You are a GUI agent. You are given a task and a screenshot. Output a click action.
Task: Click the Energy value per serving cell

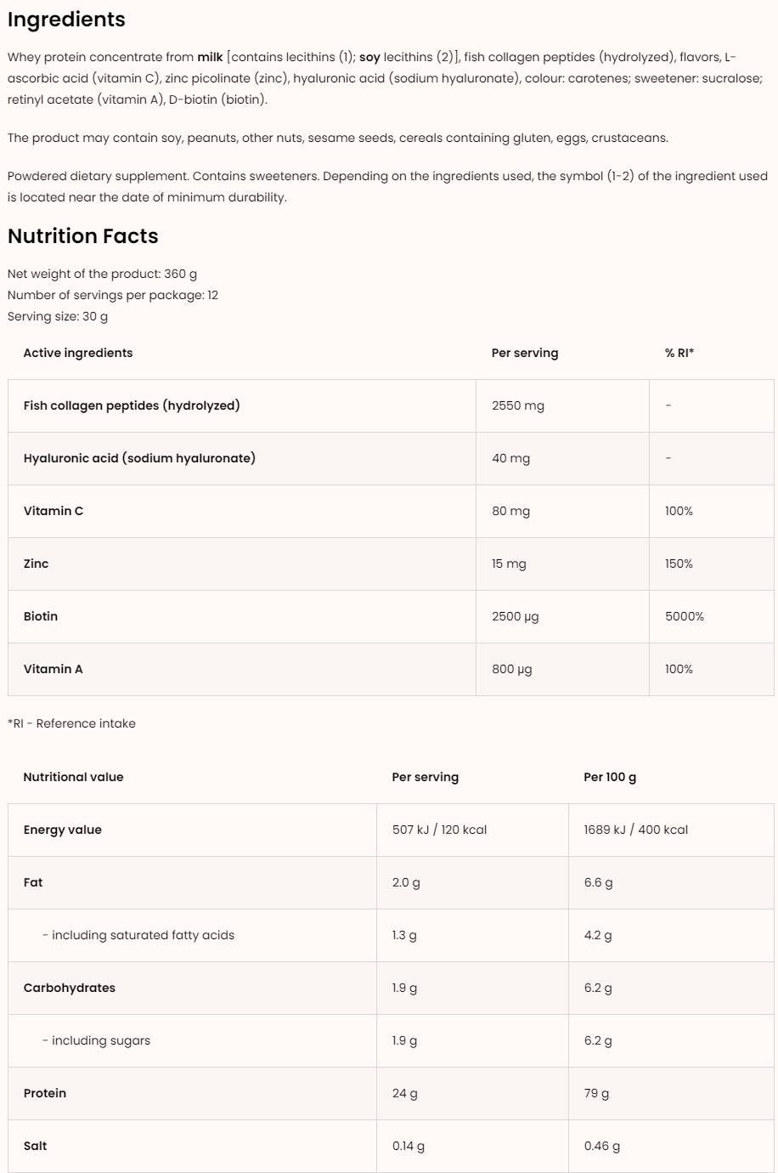coord(439,830)
